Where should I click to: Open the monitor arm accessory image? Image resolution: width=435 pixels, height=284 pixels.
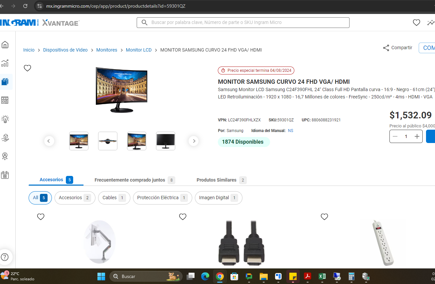point(99,242)
